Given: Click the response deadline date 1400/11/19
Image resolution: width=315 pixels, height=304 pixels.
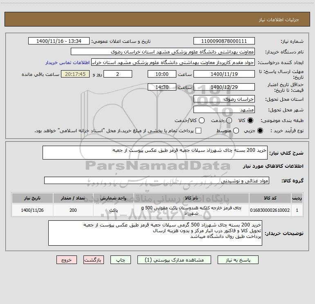Looking at the screenshot, I should [224, 74].
